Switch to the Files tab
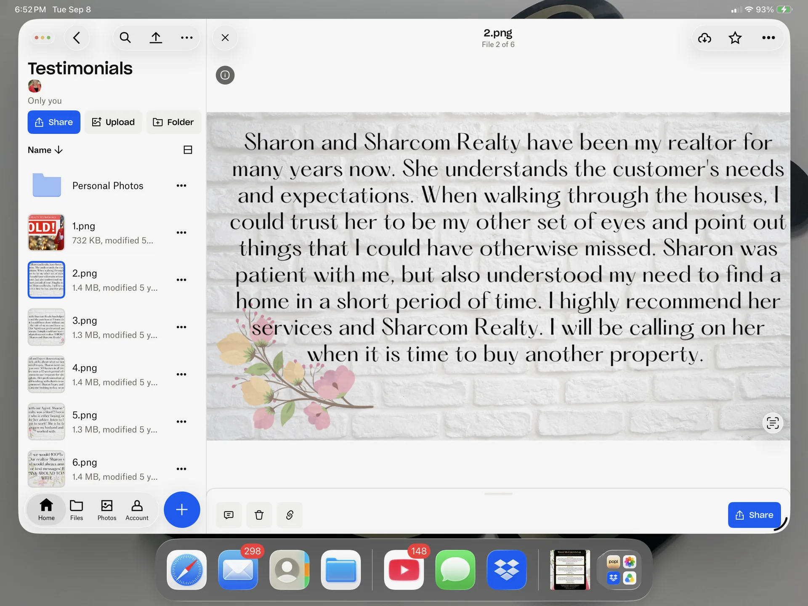 [77, 510]
